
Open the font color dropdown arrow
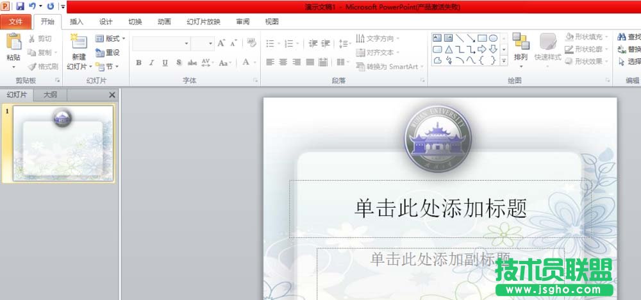pos(254,63)
